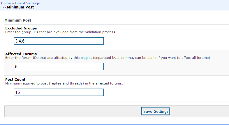Click empty gray area left of Save Settings

[x=73, y=111]
